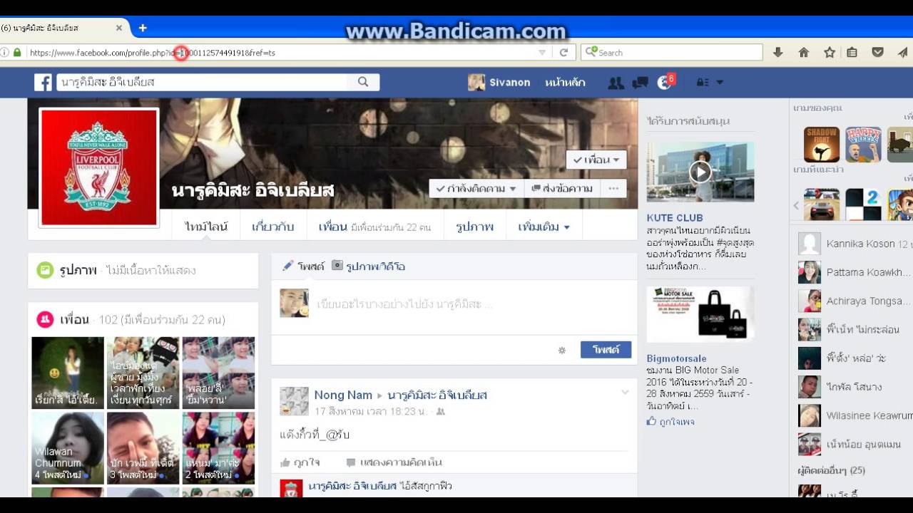Open friend requests icon in header
Viewport: 913px width, 513px height.
616,83
